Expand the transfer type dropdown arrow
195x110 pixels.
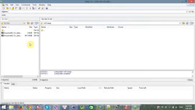[x=35, y=8]
